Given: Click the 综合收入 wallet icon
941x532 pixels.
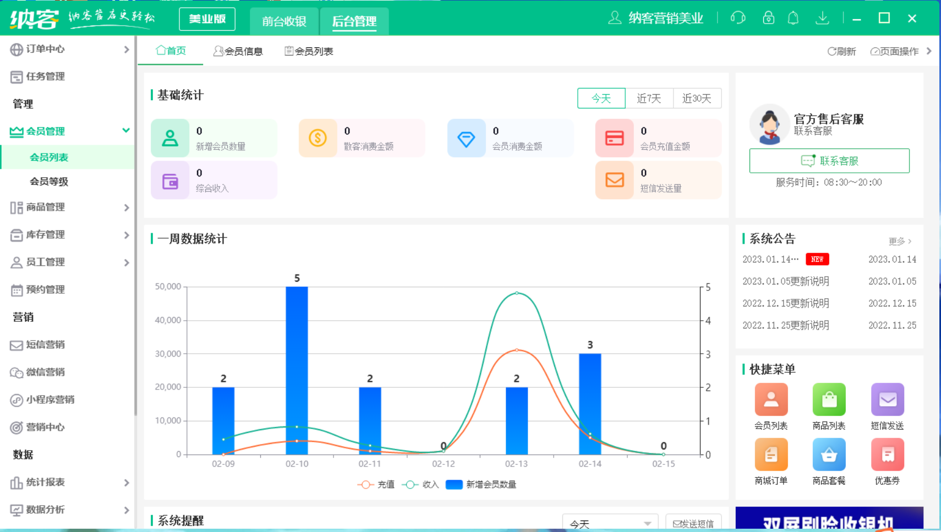Looking at the screenshot, I should tap(170, 180).
